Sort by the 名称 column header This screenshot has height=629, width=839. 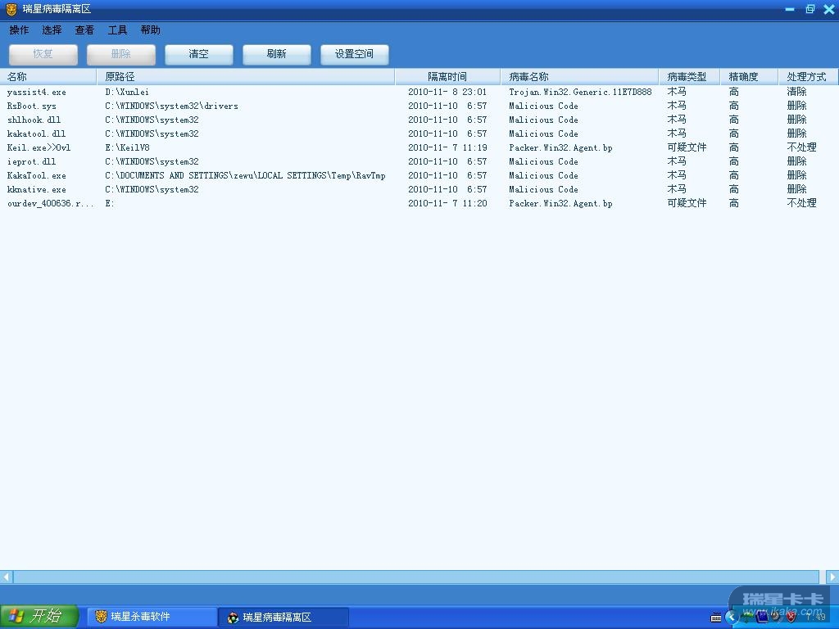tap(48, 76)
